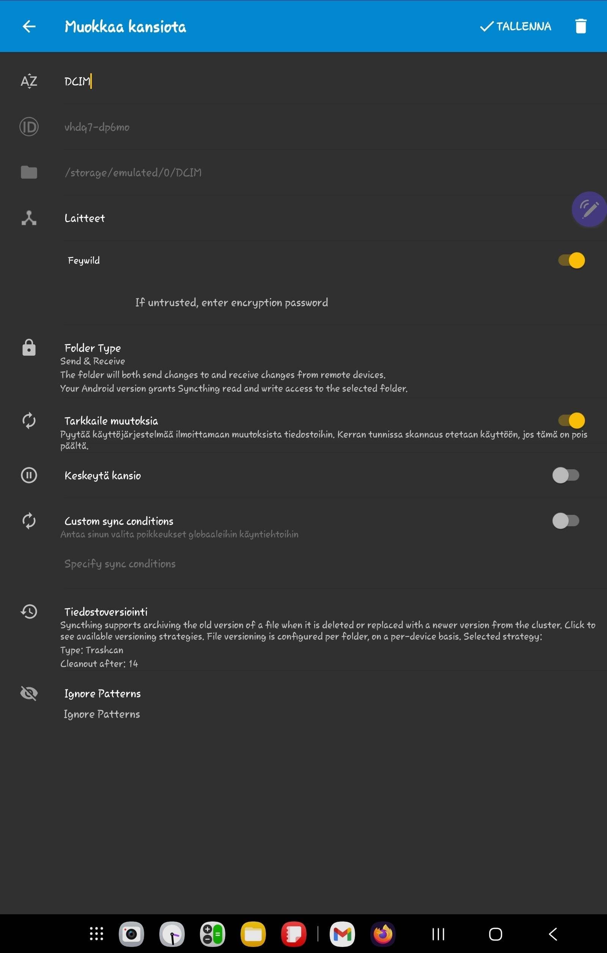607x953 pixels.
Task: Tap the floating purple pencil edit button
Action: coord(589,209)
